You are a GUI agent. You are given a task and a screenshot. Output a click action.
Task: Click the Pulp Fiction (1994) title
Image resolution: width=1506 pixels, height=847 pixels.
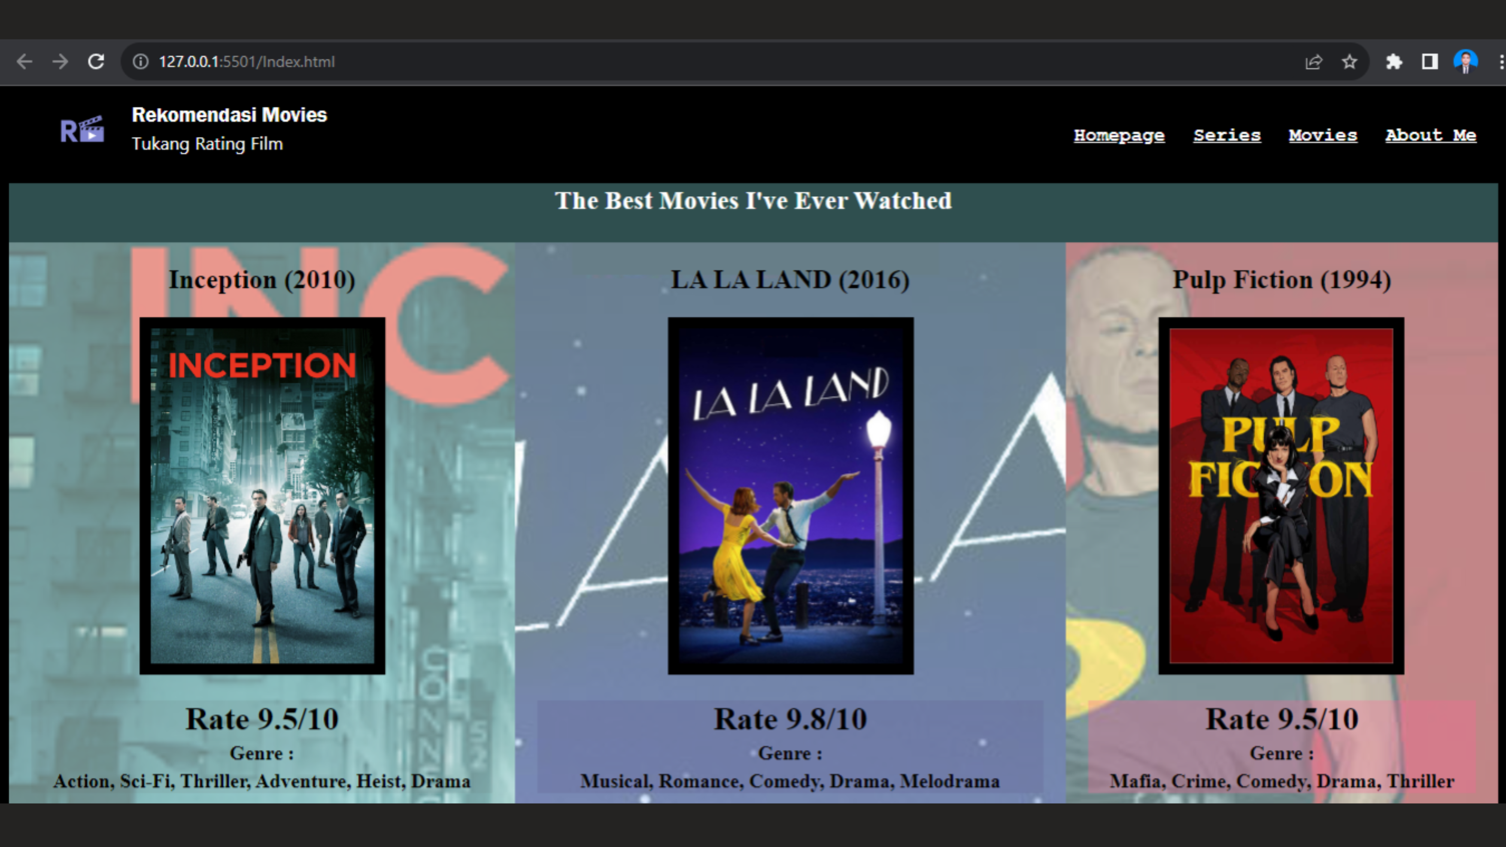1281,280
